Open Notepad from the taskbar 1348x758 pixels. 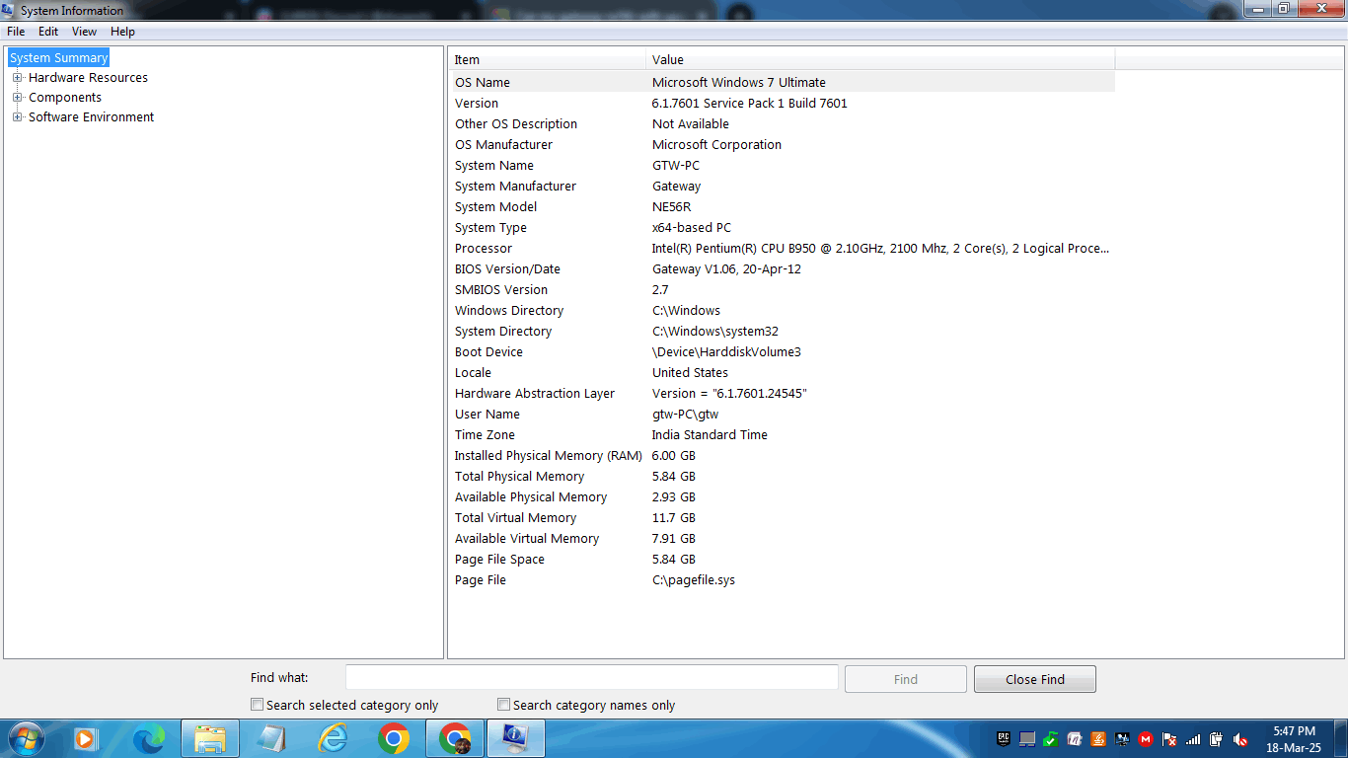[x=271, y=738]
